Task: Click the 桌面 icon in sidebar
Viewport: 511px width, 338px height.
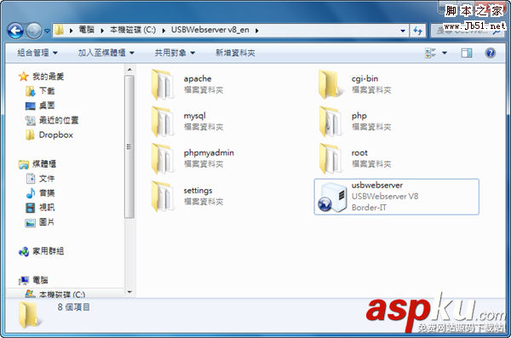Action: tap(31, 106)
